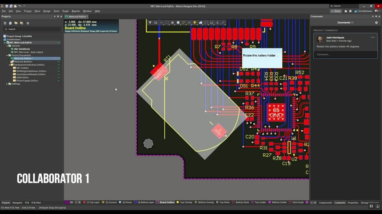Select the move objects tool on the toolbar
This screenshot has width=382, height=214.
pos(161,23)
